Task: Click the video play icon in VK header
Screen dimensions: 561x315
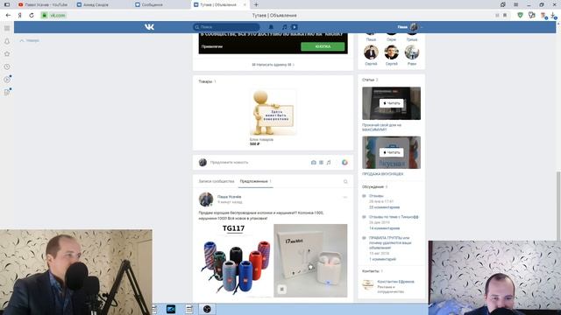Action: (x=295, y=27)
